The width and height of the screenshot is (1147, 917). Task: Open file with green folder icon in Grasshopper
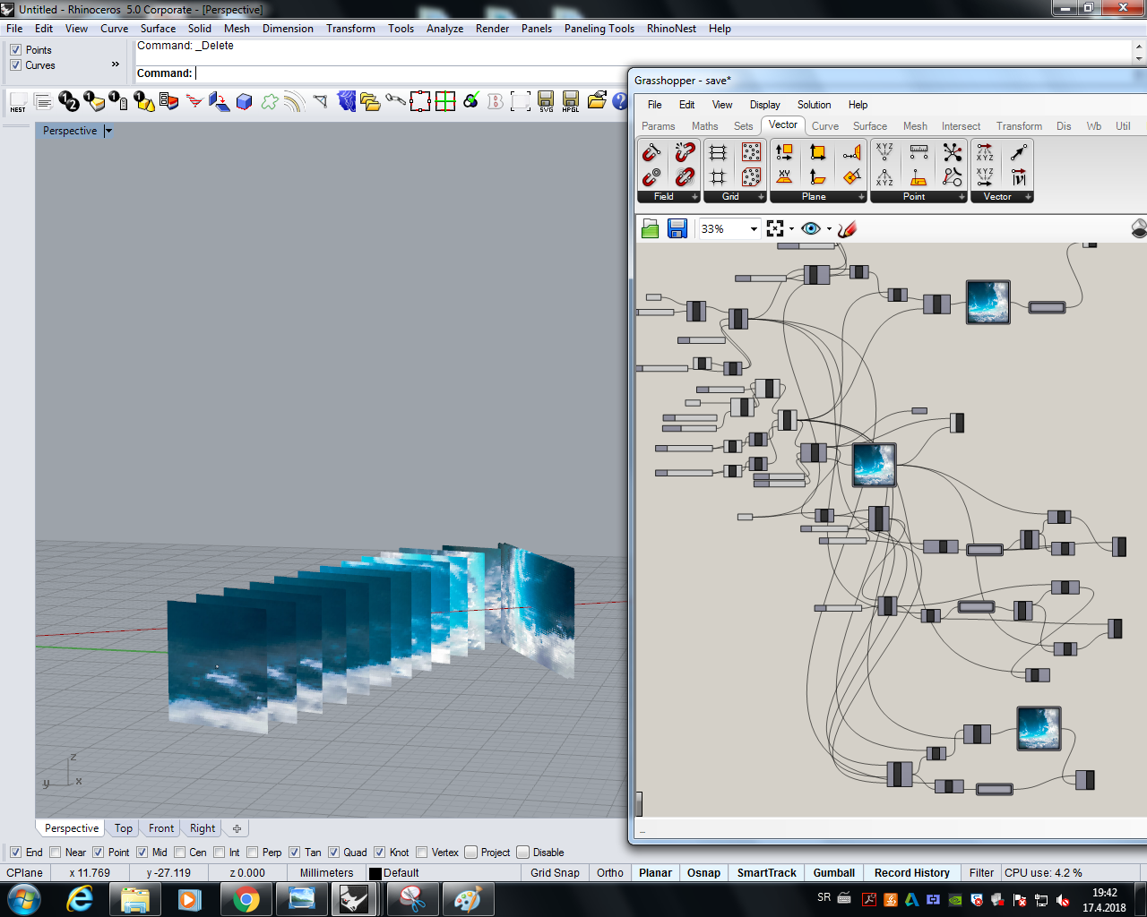click(x=651, y=228)
